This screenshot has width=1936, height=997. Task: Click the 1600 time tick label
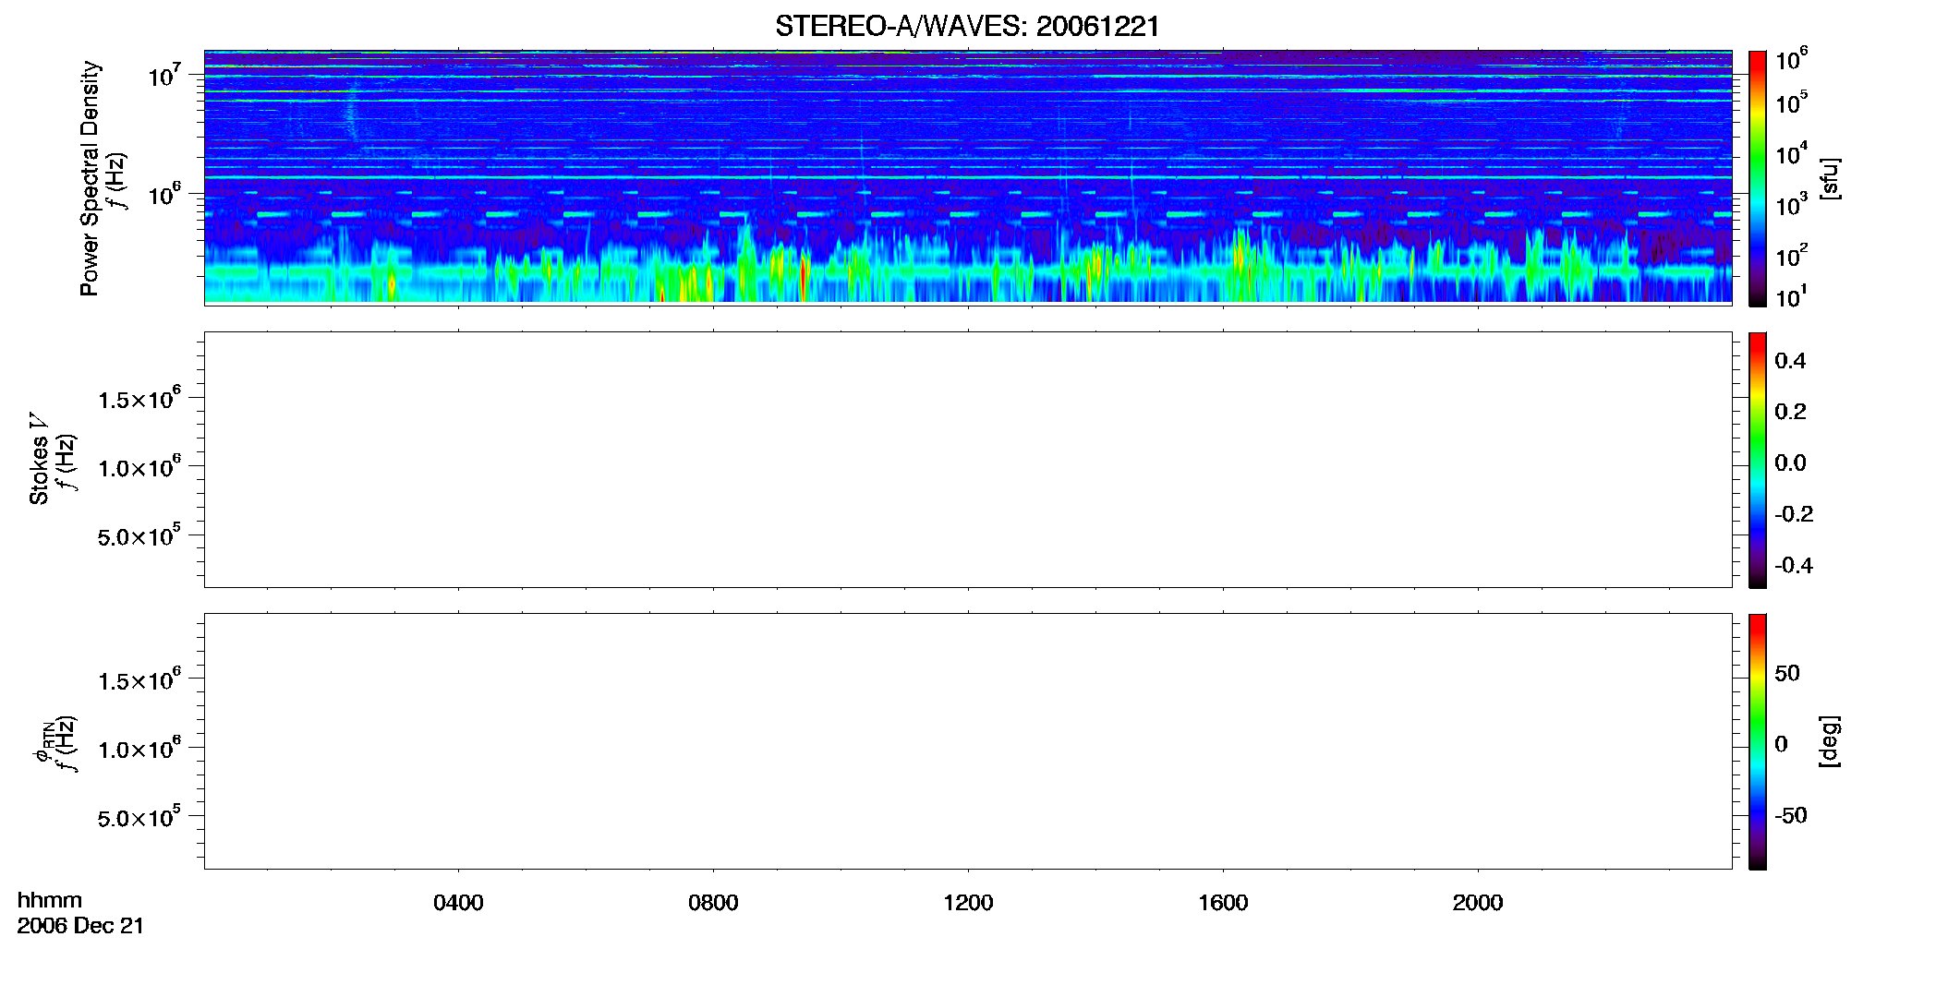pos(1223,902)
